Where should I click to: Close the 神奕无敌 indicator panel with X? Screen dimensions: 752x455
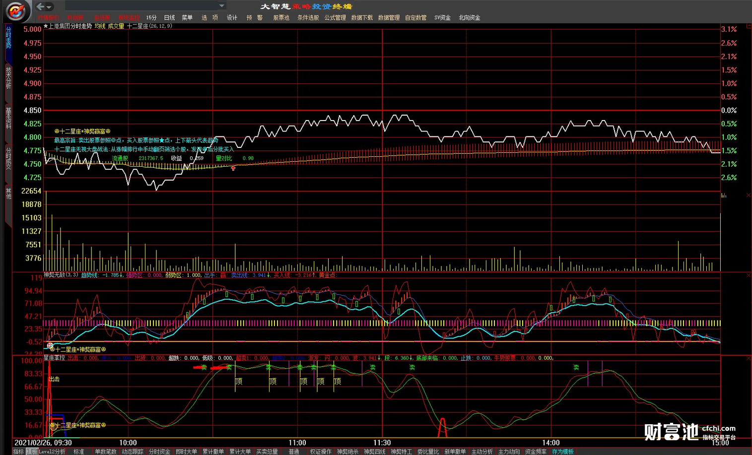click(748, 275)
